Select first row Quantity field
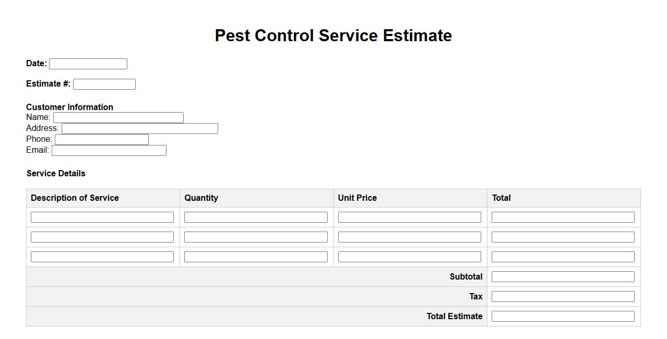Screen dimensions: 667x339 [256, 217]
